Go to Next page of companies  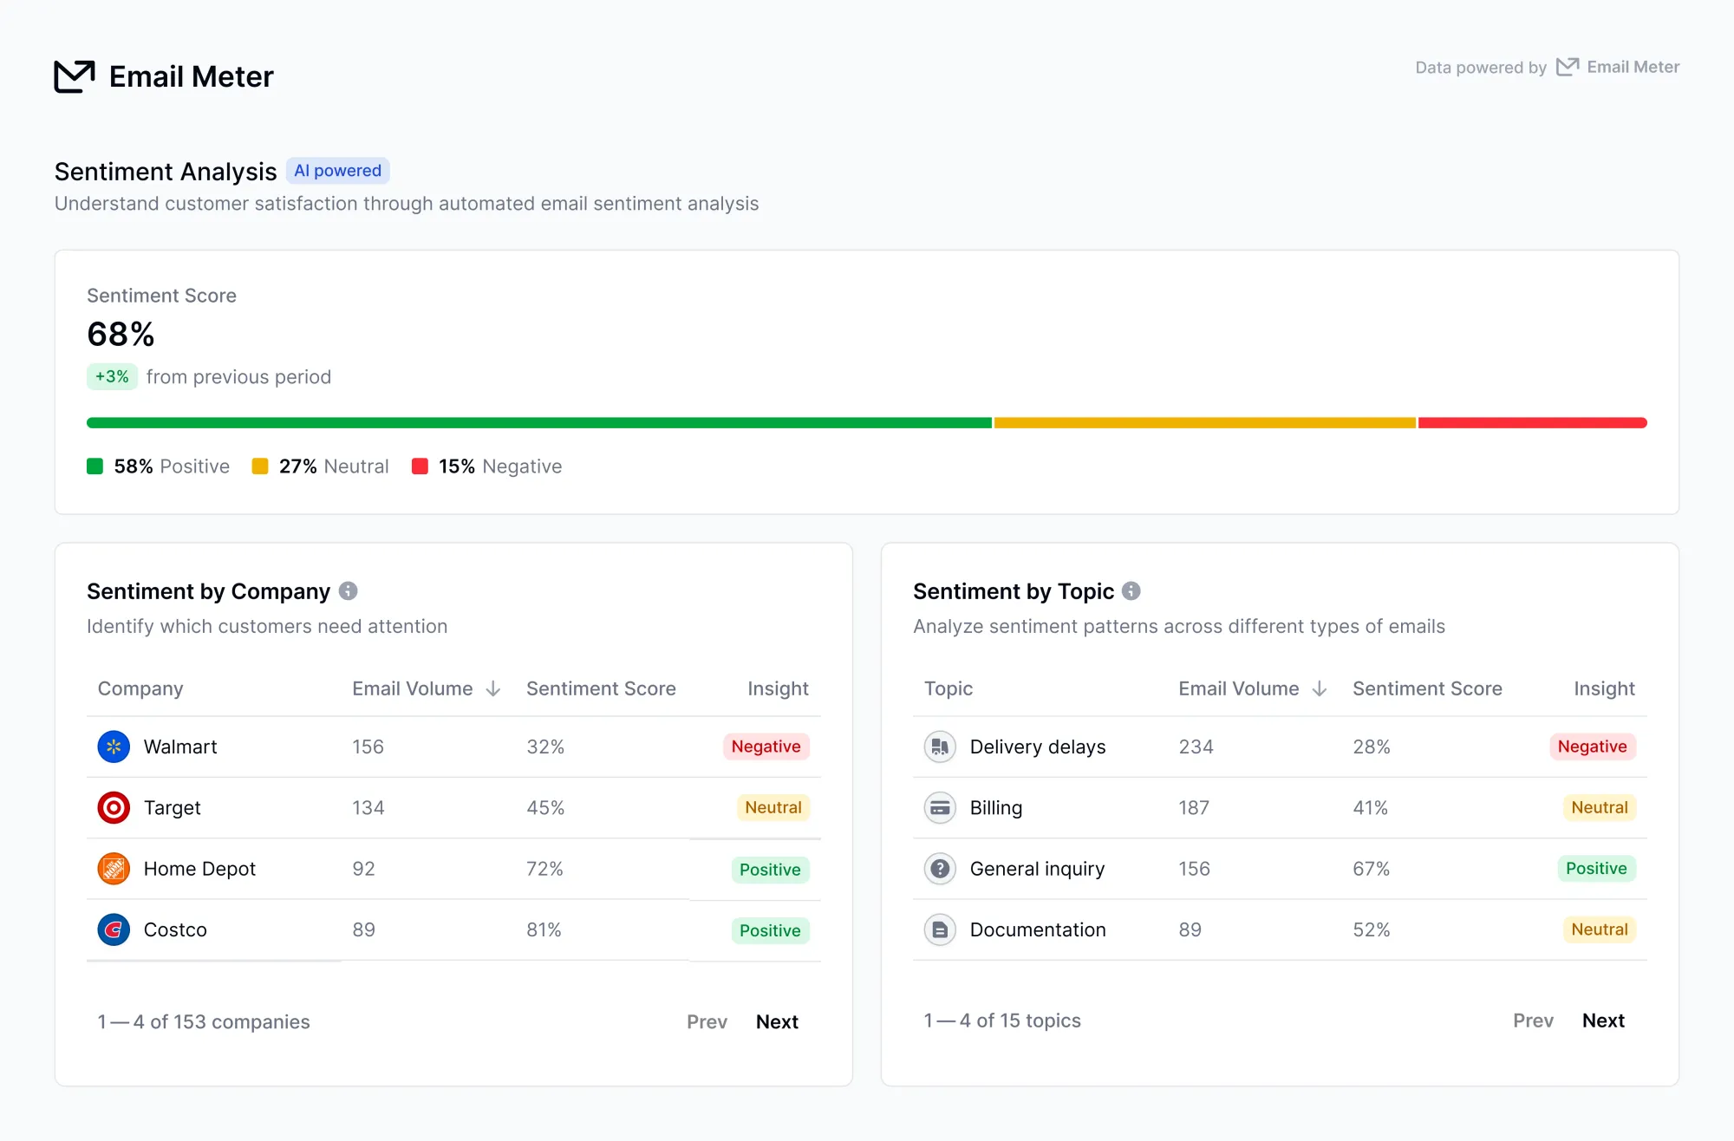(x=777, y=1022)
